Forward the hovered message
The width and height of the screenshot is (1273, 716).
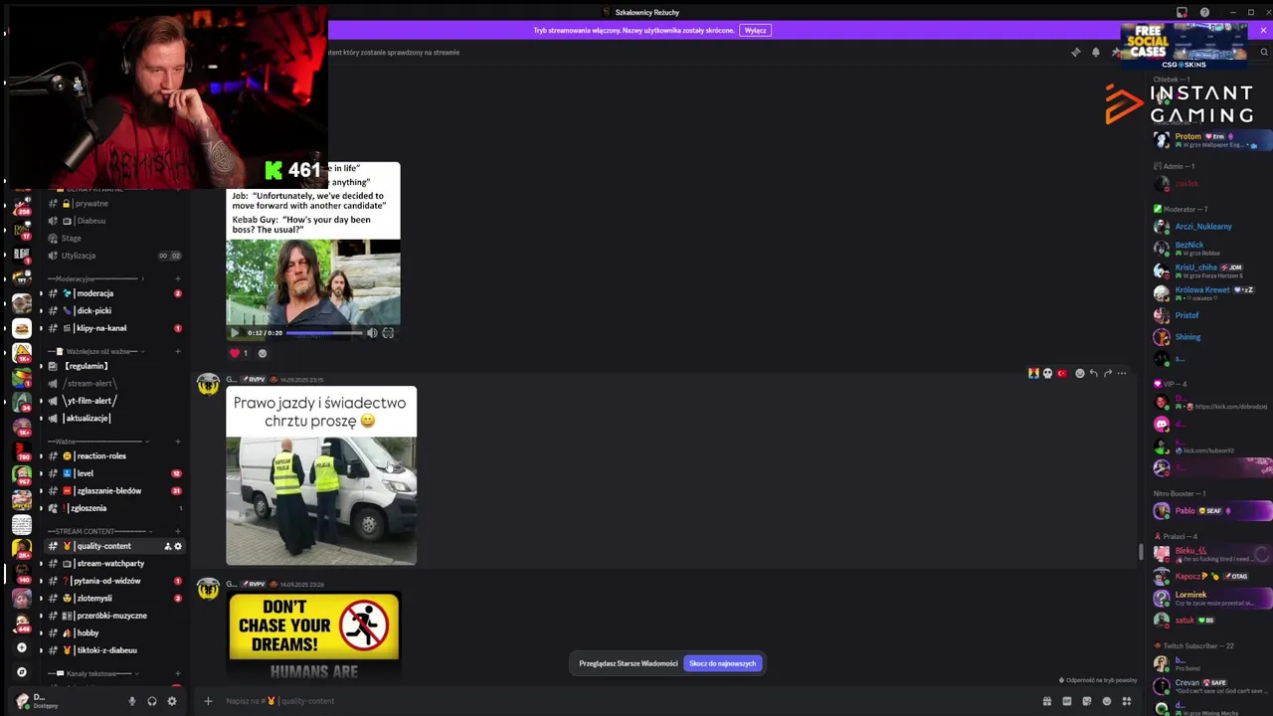1107,373
